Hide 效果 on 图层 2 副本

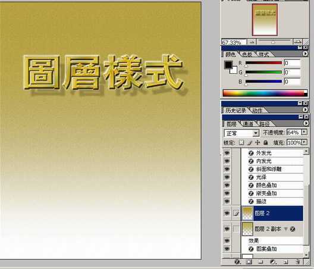pos(227,240)
